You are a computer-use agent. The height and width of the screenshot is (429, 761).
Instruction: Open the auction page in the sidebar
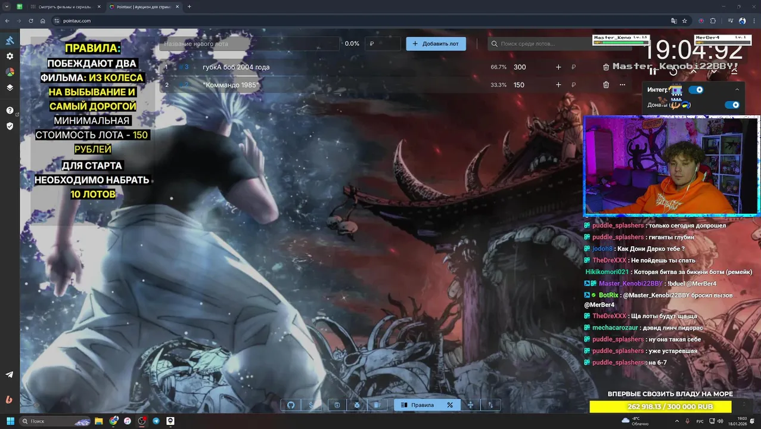pos(10,41)
